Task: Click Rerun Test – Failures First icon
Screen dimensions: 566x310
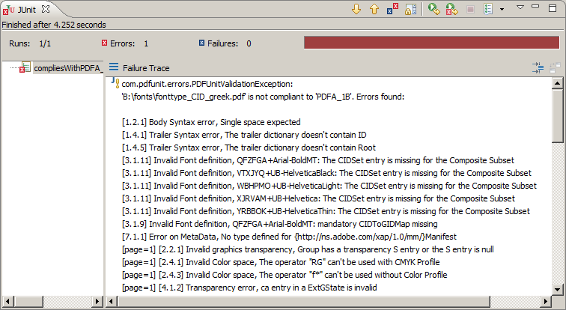Action: [452, 9]
